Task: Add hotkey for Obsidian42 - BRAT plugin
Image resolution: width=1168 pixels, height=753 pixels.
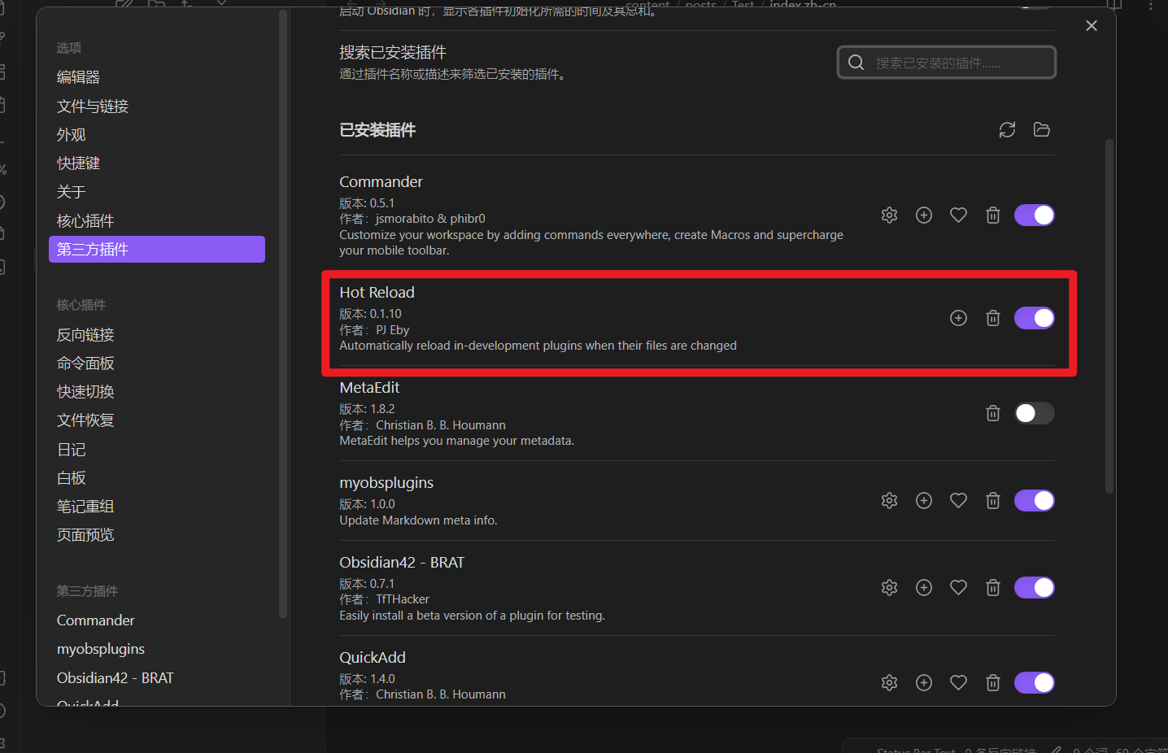Action: point(924,588)
